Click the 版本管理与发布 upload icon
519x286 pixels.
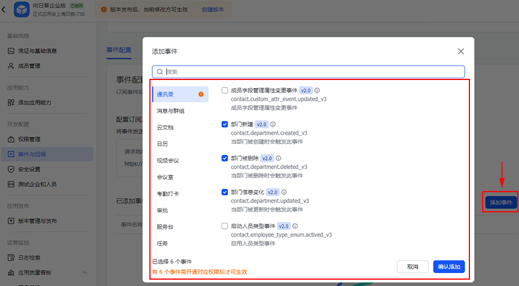tap(11, 220)
